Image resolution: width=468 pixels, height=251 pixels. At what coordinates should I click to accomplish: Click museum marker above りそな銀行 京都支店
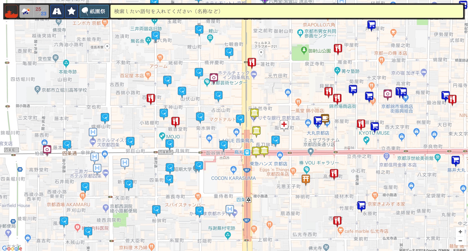[254, 113]
